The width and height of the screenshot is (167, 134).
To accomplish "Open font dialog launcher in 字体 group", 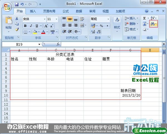I will tap(57, 37).
